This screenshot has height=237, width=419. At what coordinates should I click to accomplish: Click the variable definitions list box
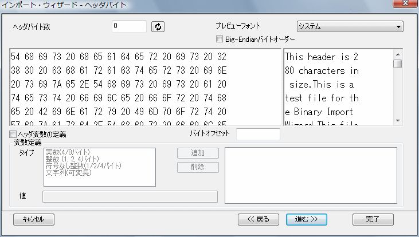tap(311, 175)
